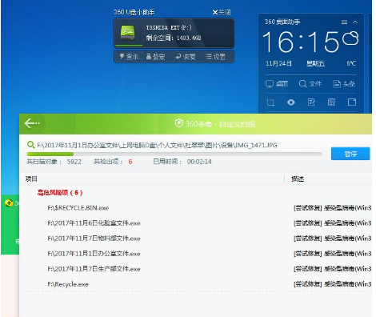Click the 360 U盘小助手 title text
376x317 pixels.
pos(134,12)
